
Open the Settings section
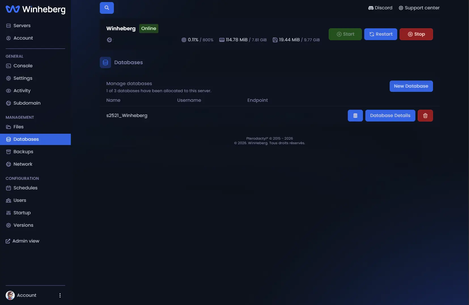coord(35,78)
